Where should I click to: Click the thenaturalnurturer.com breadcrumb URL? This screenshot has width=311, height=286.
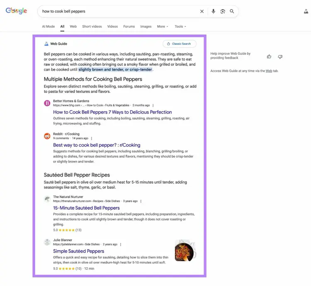pos(86,201)
